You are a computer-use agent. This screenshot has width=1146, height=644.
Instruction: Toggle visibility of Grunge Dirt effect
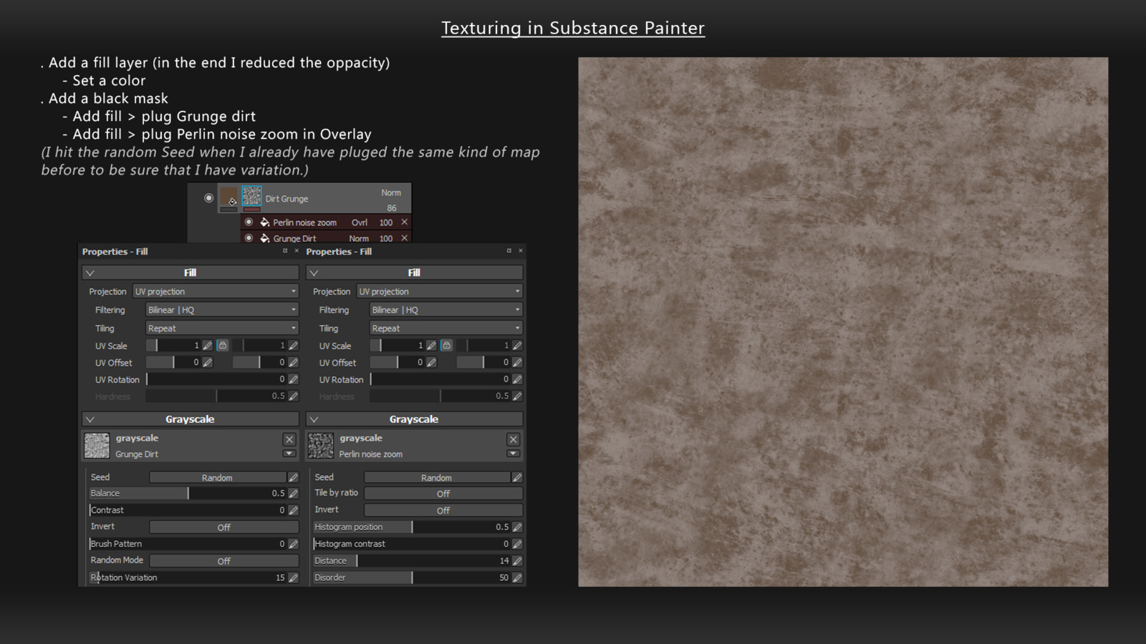pyautogui.click(x=249, y=238)
